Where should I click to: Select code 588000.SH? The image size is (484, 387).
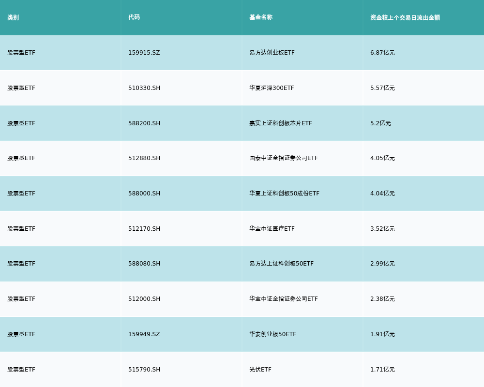pyautogui.click(x=144, y=193)
